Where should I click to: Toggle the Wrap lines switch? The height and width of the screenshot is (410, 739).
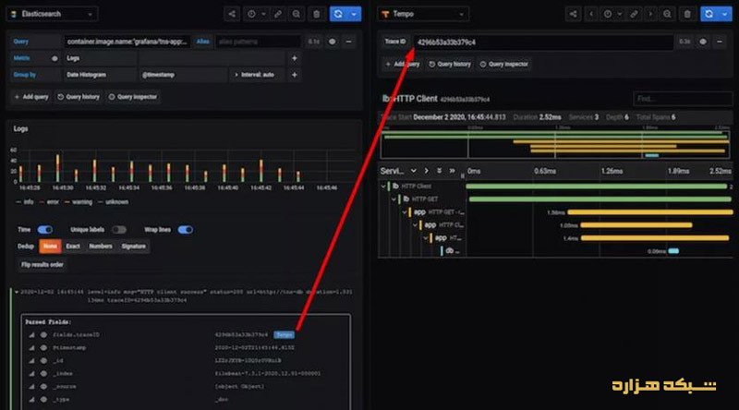tap(186, 230)
